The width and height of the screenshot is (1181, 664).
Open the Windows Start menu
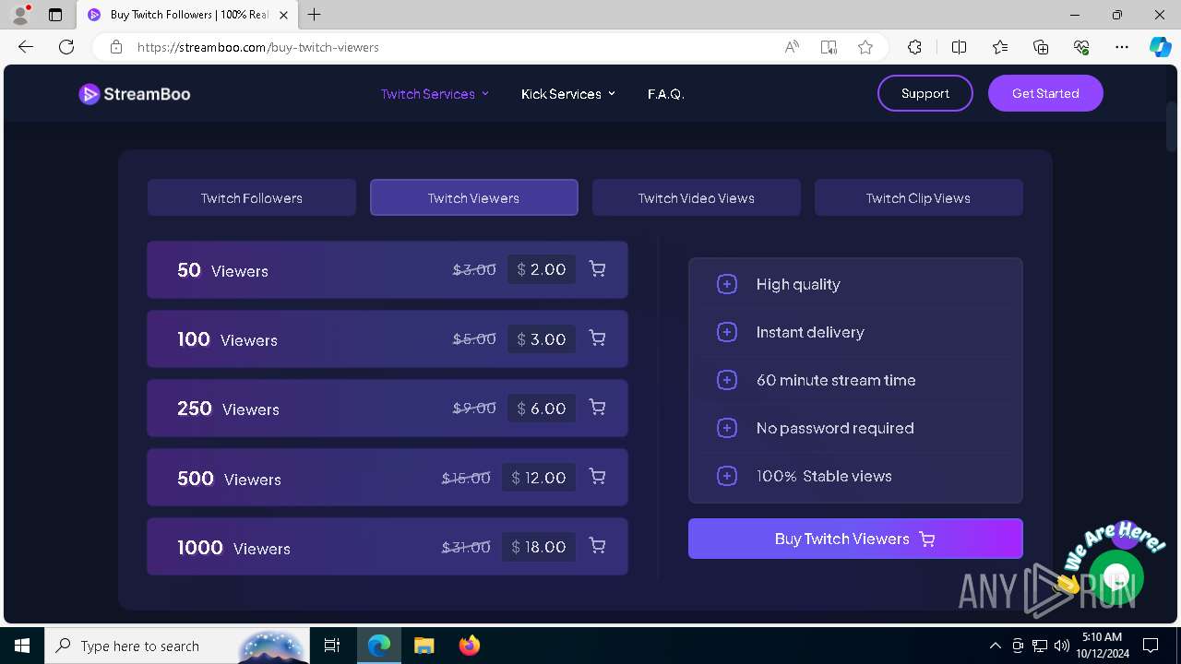(x=22, y=646)
